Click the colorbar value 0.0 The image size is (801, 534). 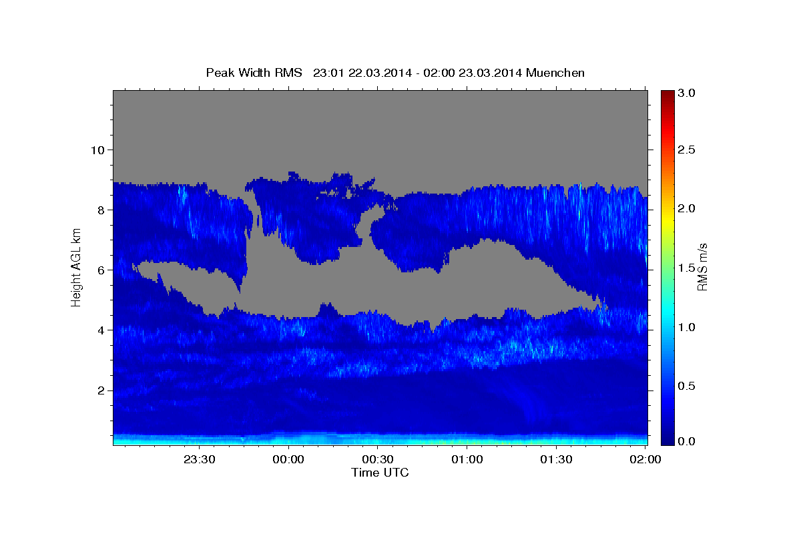point(688,441)
